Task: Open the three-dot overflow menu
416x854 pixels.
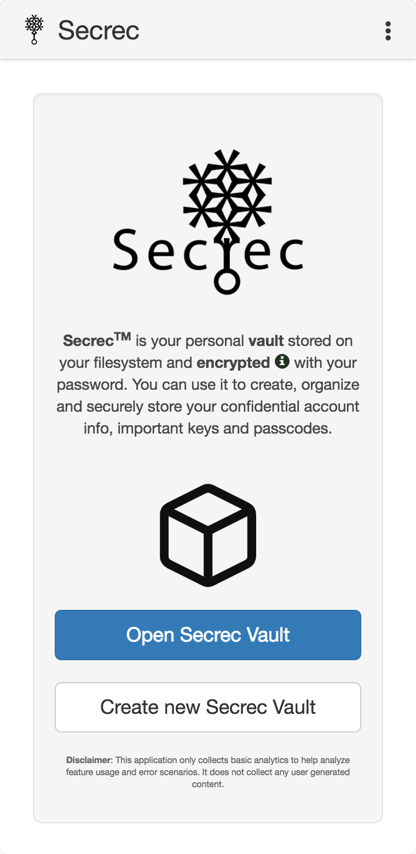Action: point(388,31)
